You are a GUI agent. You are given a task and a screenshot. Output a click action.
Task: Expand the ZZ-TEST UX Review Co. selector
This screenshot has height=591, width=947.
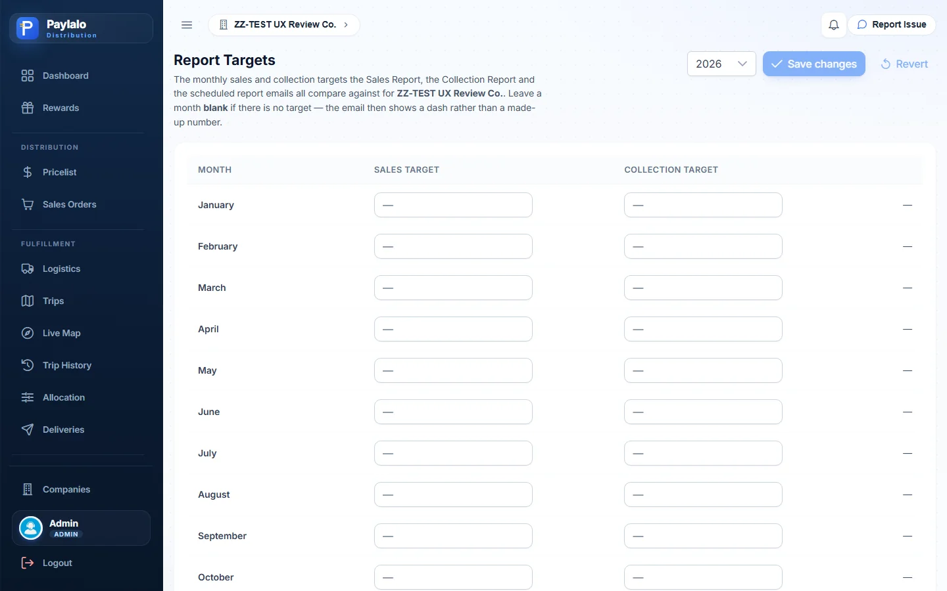[x=284, y=25]
